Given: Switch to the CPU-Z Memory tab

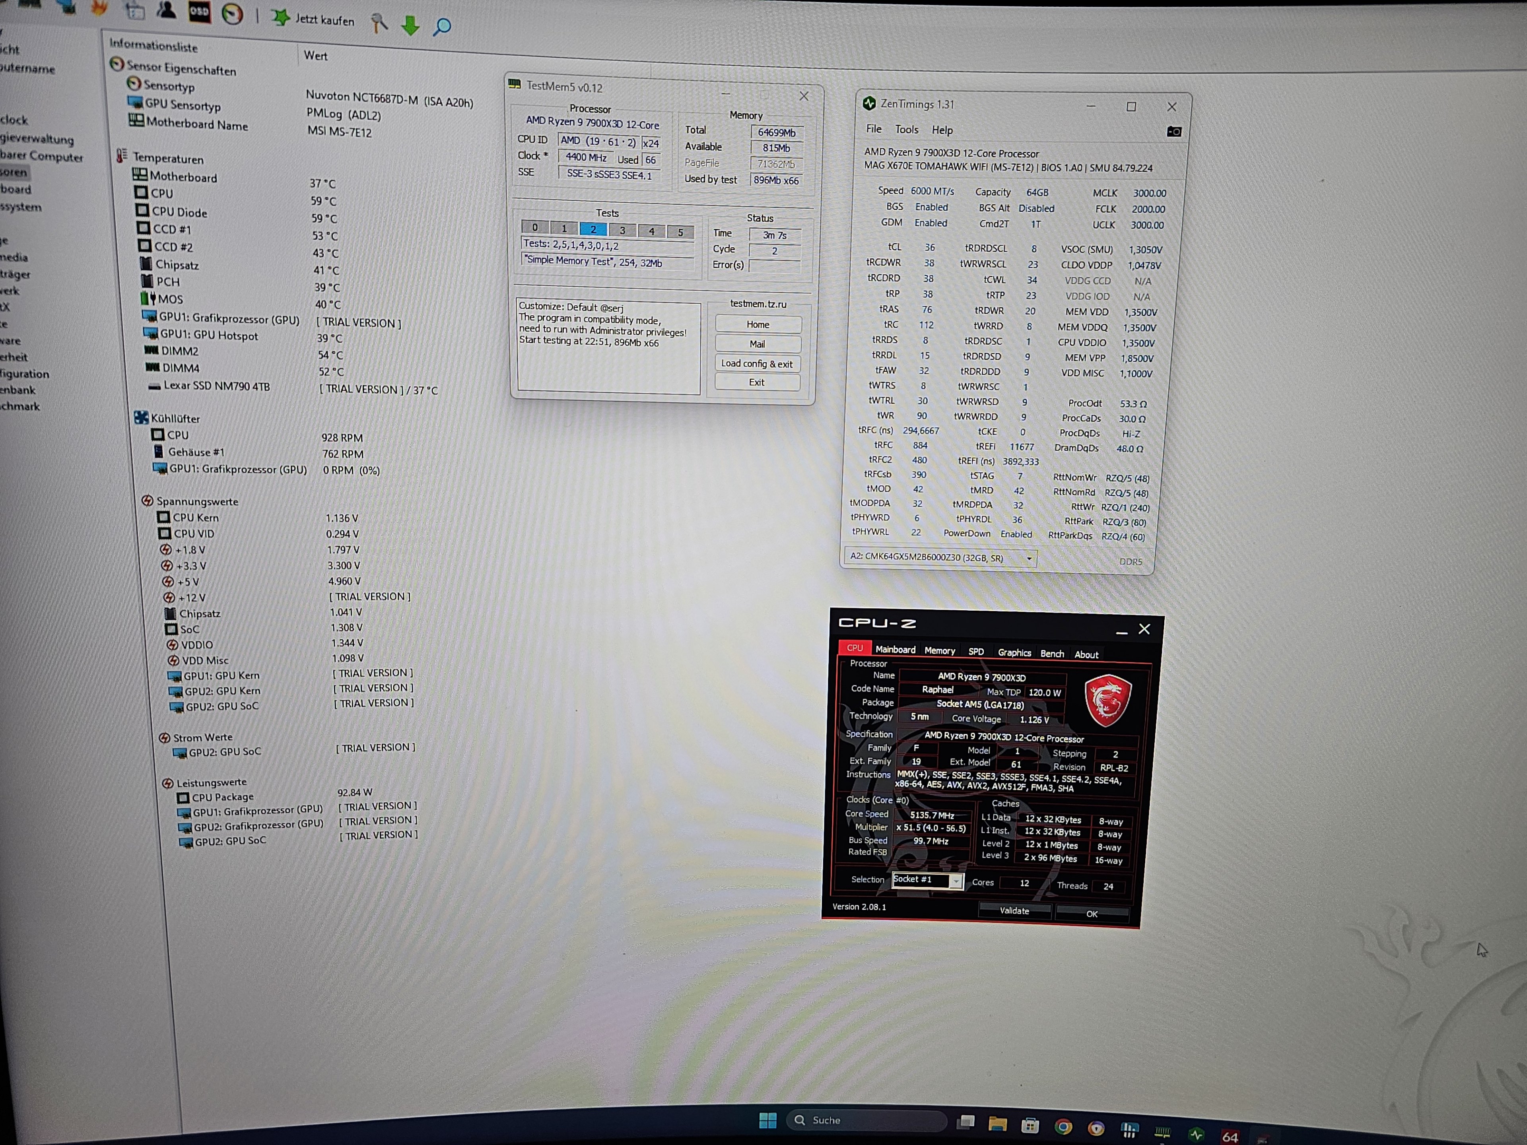Looking at the screenshot, I should (x=940, y=651).
